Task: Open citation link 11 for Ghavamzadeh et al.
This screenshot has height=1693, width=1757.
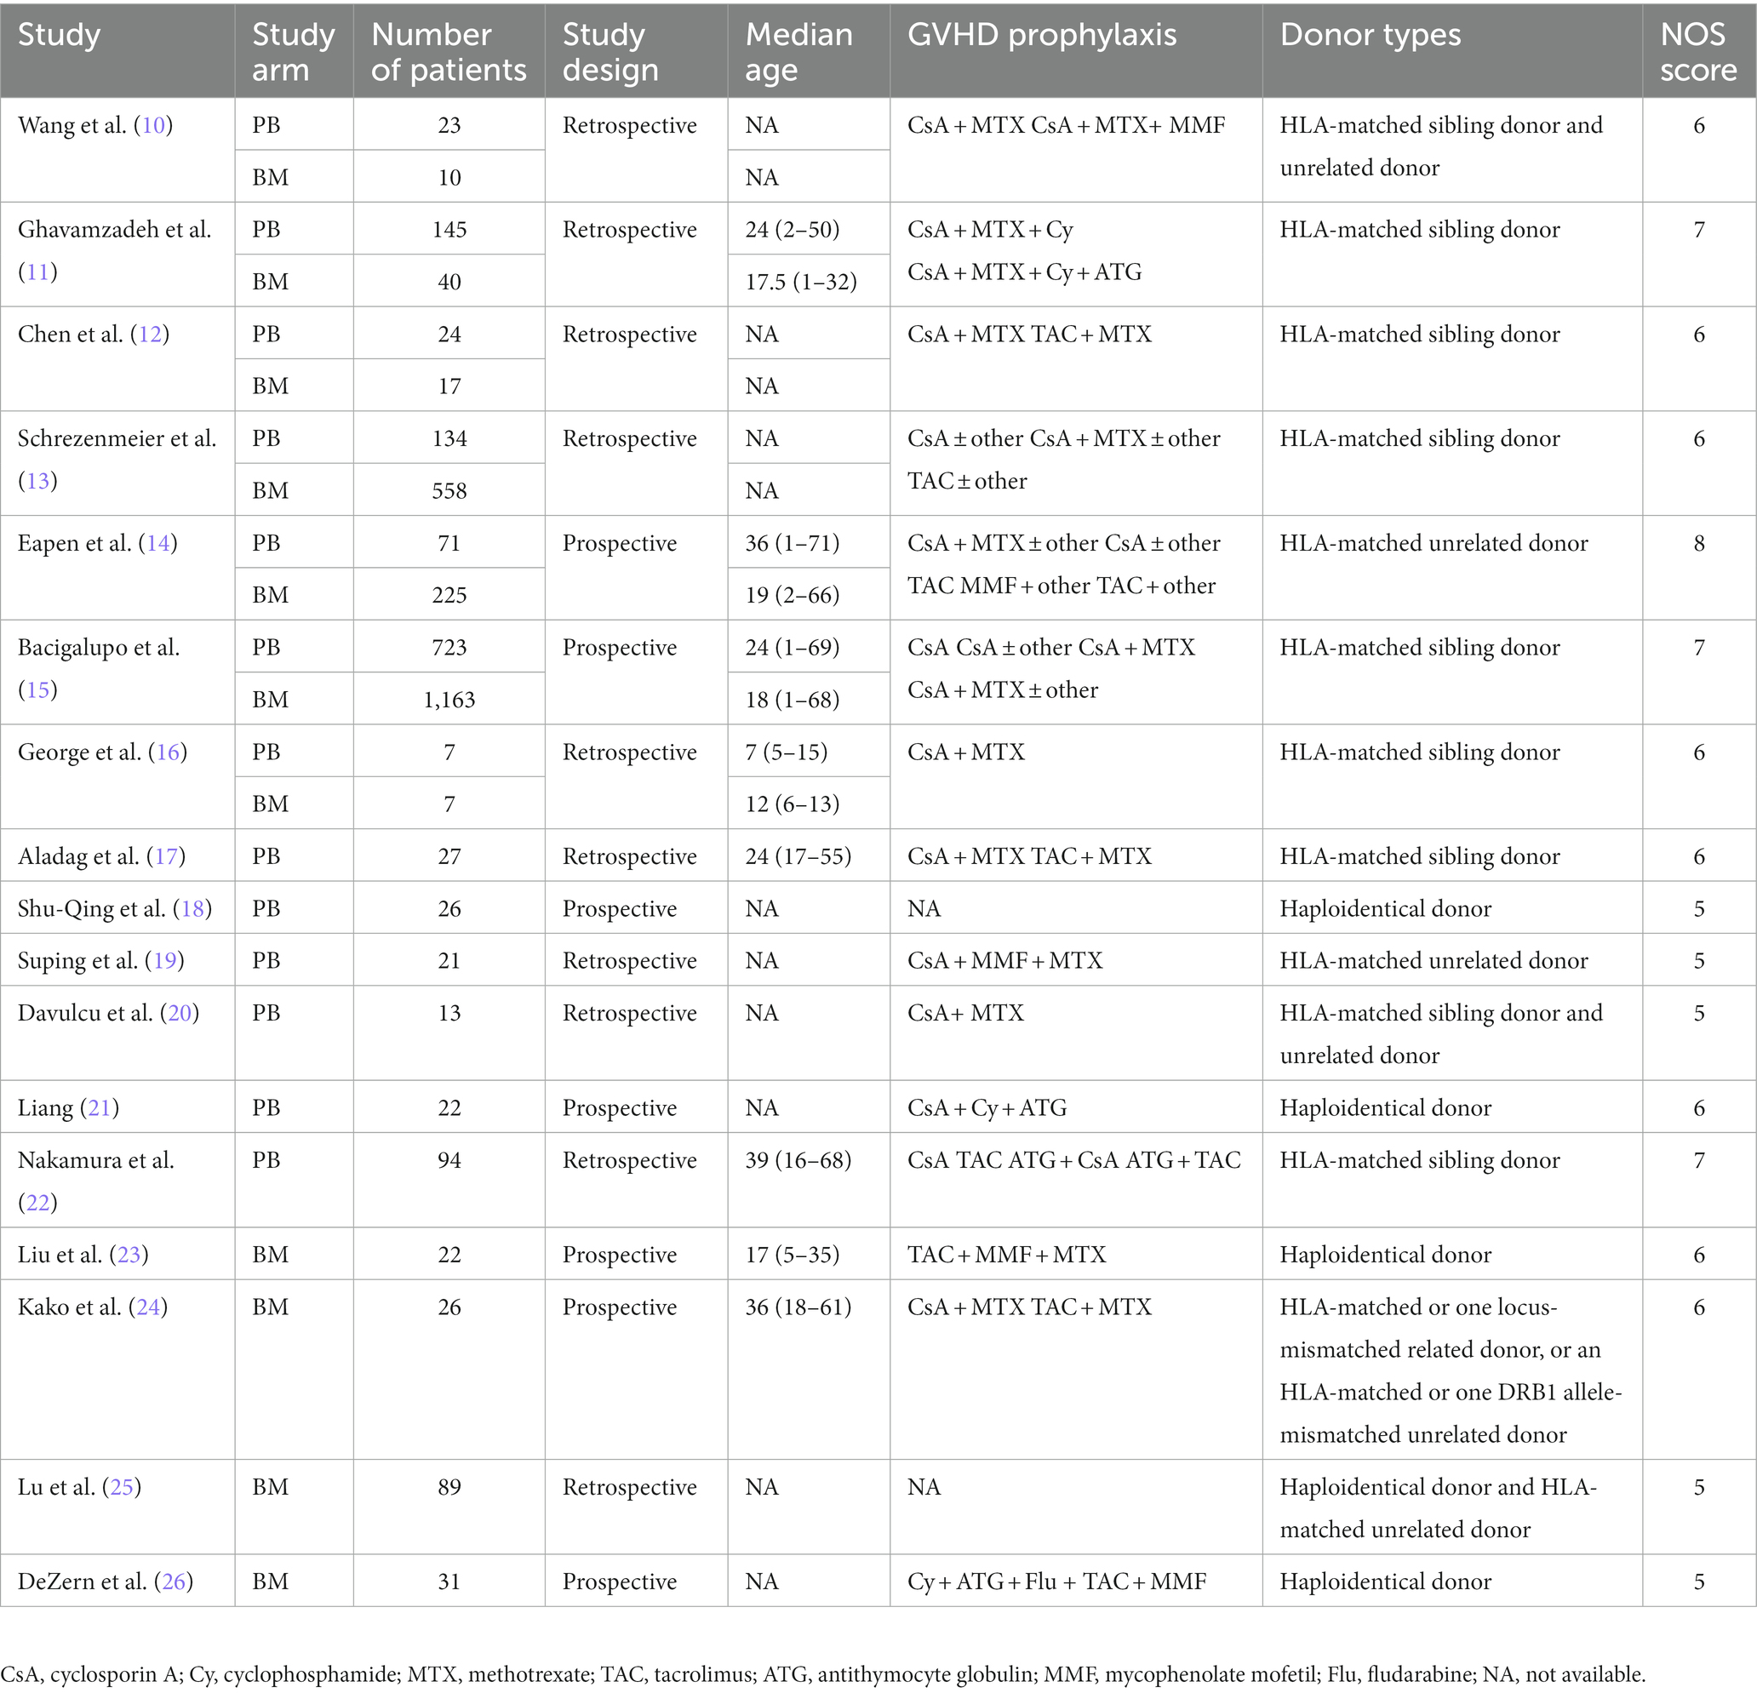Action: click(37, 272)
